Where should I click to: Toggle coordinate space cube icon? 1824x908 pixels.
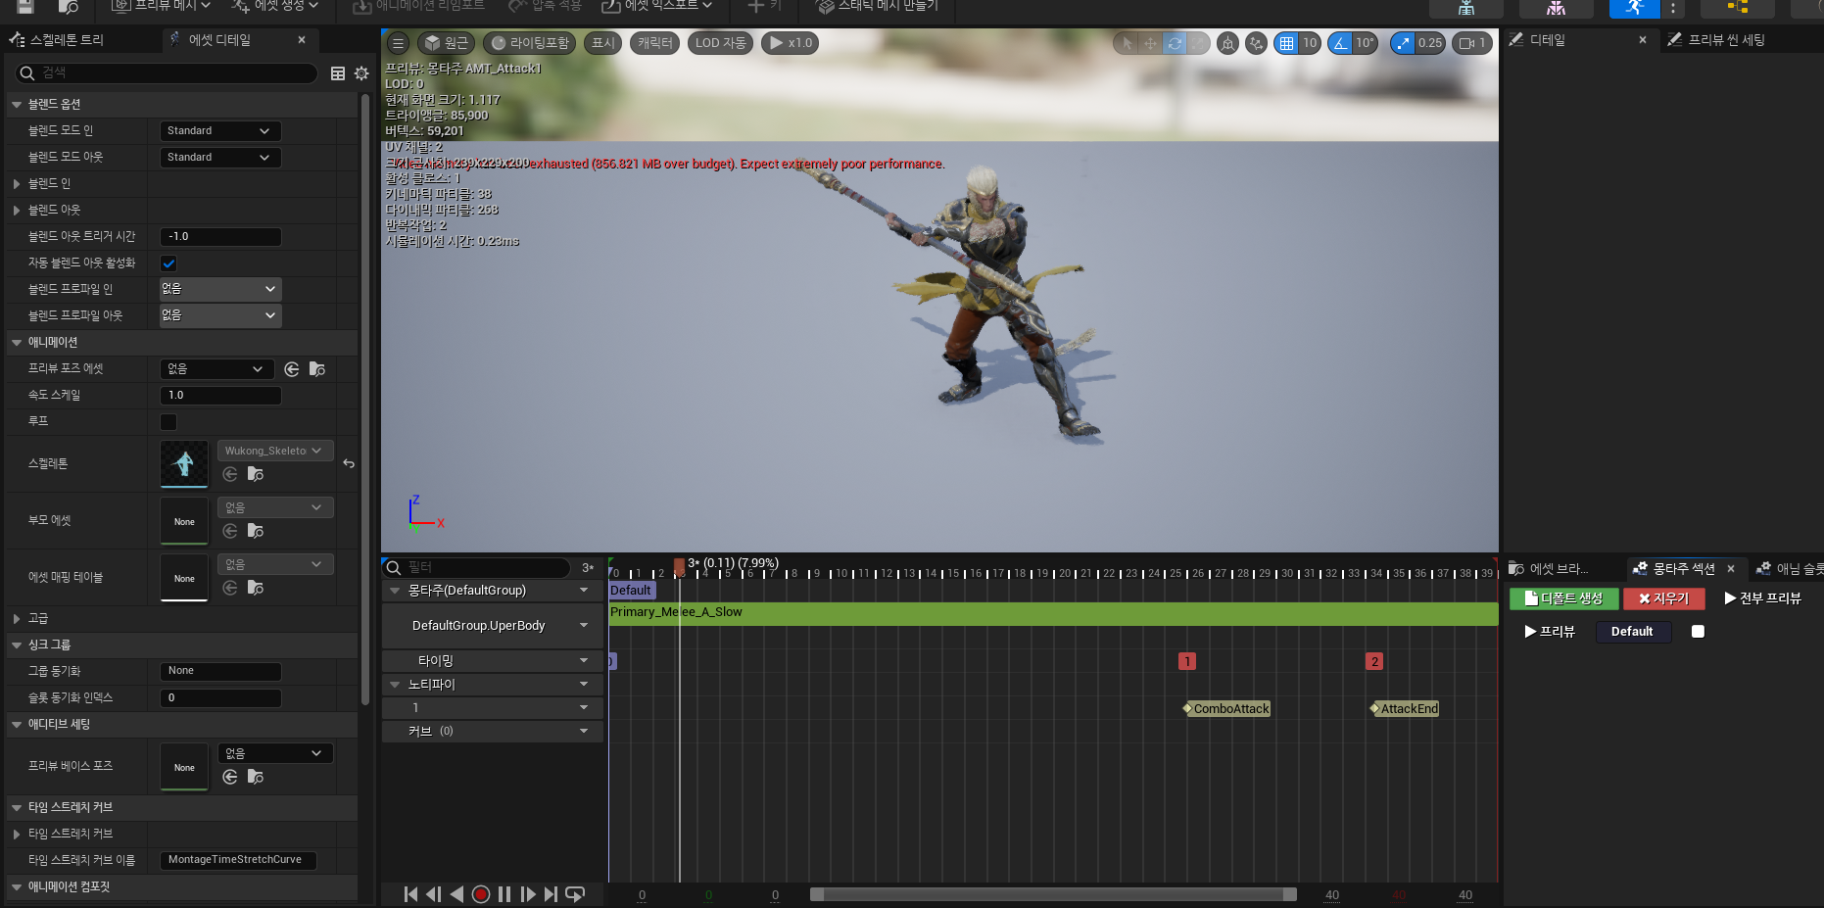coord(1227,43)
